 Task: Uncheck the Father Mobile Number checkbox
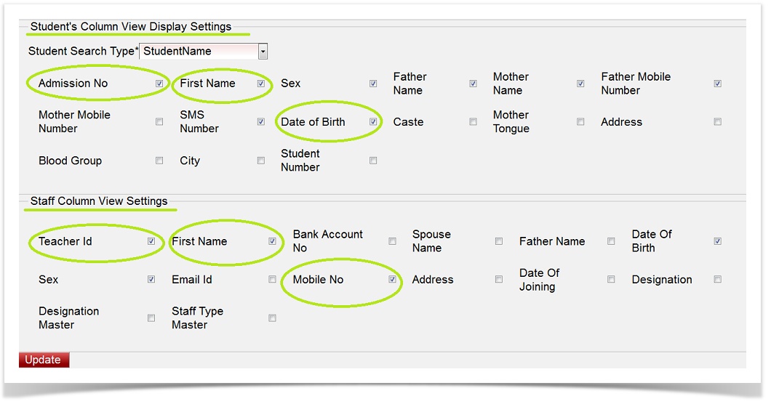tap(717, 84)
